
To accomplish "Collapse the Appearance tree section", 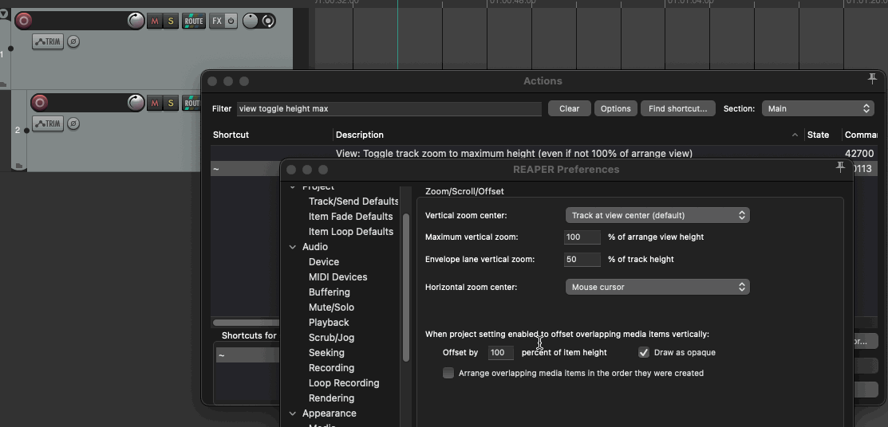I will click(293, 414).
